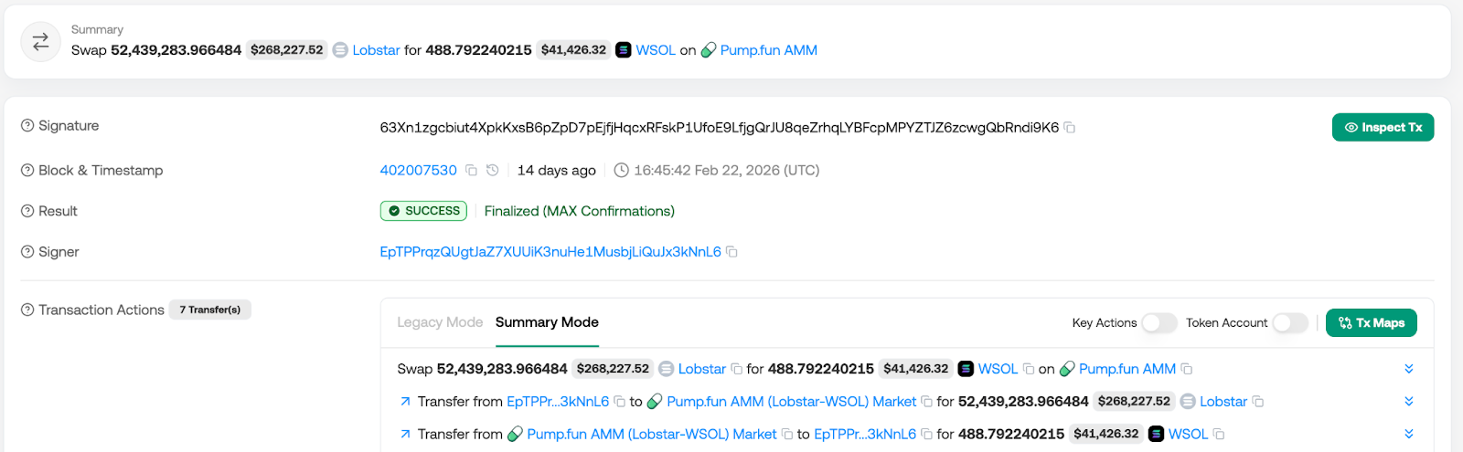Open the signer address link
1463x452 pixels.
pos(550,252)
